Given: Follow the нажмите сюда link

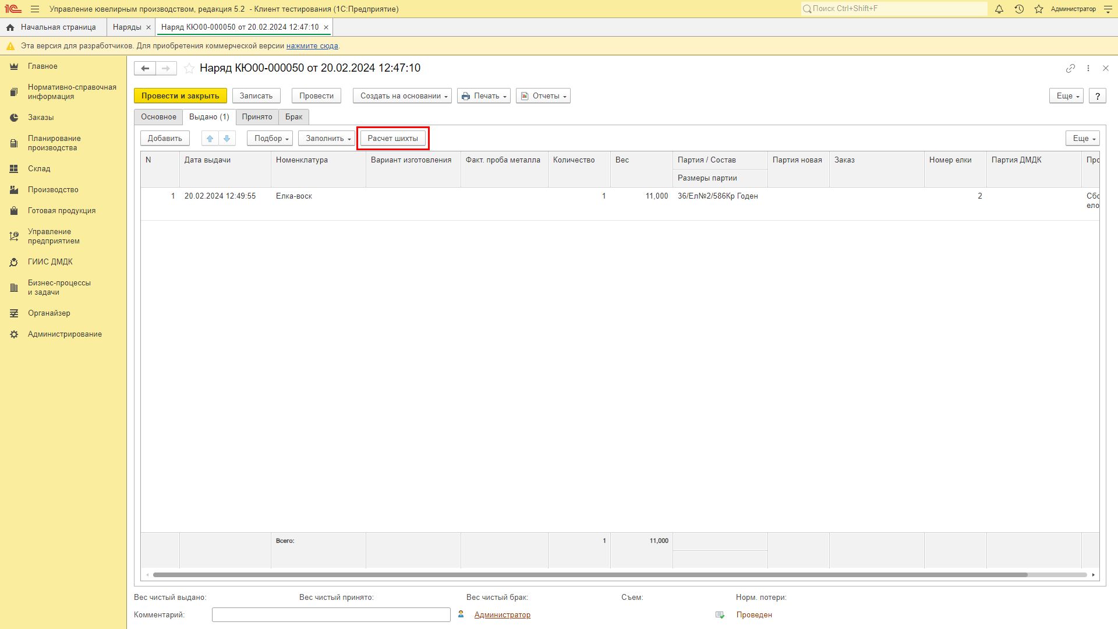Looking at the screenshot, I should [312, 46].
